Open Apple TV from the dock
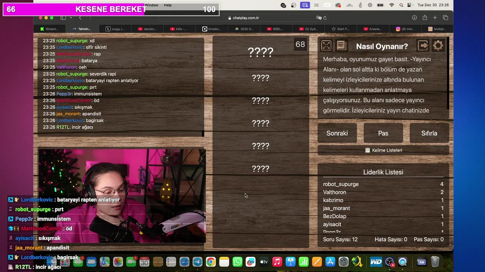The width and height of the screenshot is (485, 272). tap(264, 261)
